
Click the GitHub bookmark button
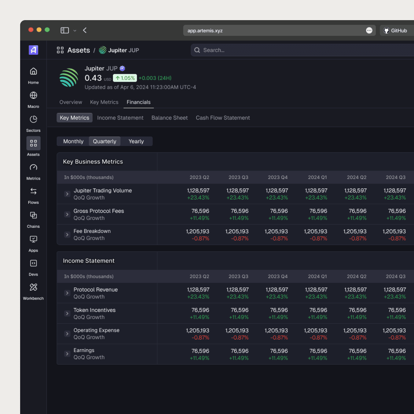(397, 31)
